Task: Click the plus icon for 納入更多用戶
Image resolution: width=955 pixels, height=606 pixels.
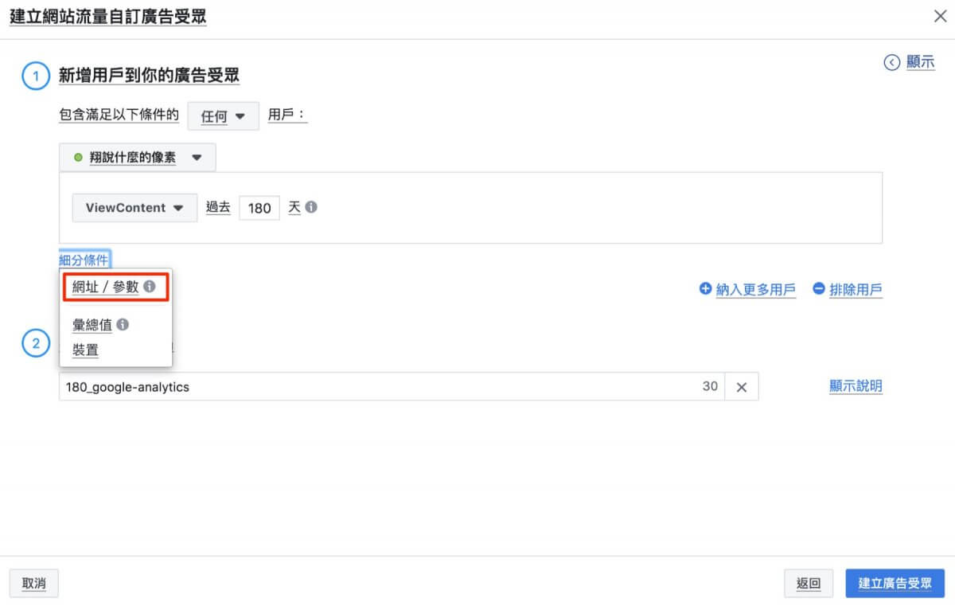Action: (x=705, y=289)
